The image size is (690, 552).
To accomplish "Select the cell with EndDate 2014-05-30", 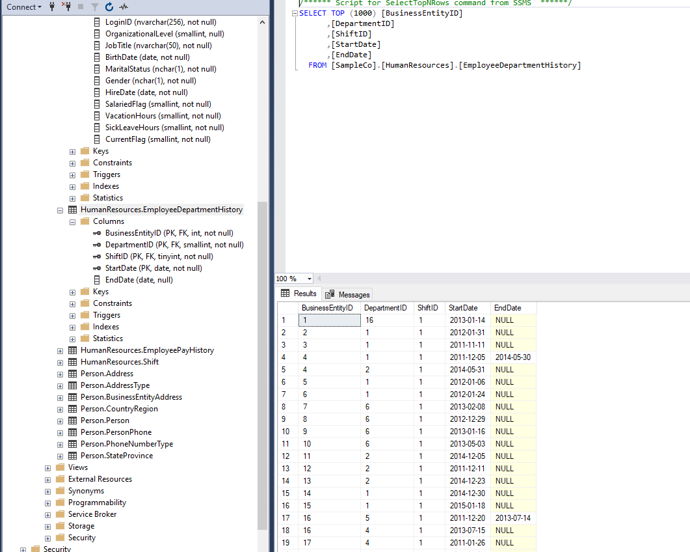I will (x=514, y=357).
